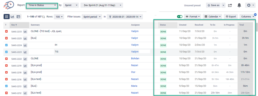Open assignee Ihor link
The width and height of the screenshot is (258, 96).
point(133,72)
